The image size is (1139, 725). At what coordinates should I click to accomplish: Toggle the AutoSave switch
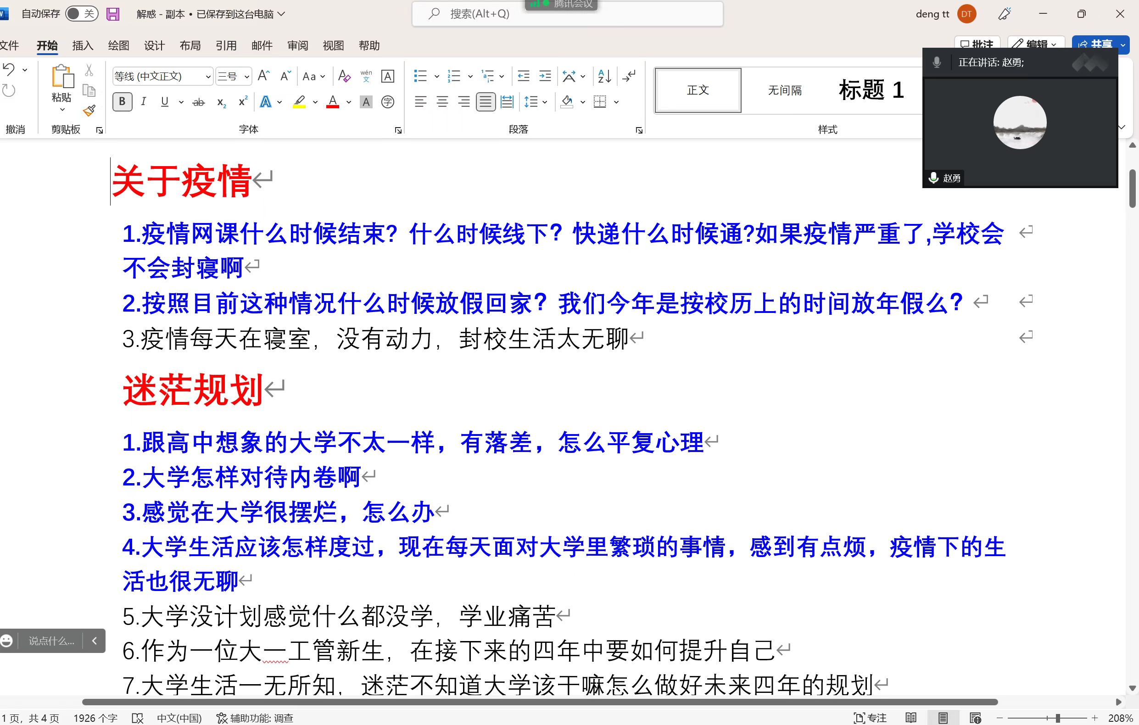(x=81, y=14)
